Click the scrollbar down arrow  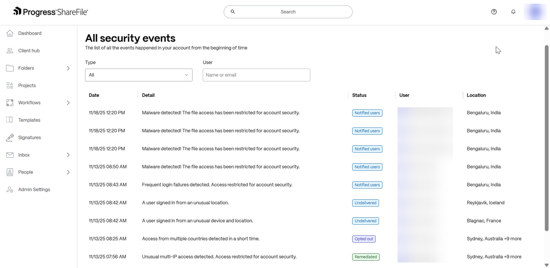point(546,265)
